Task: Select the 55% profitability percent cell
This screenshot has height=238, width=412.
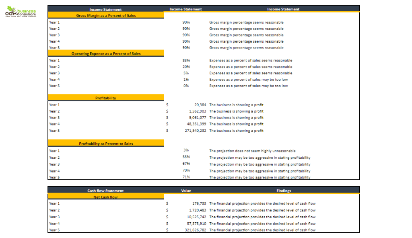Action: (186, 157)
